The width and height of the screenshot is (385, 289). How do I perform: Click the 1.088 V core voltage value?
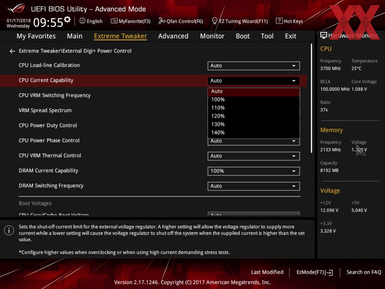(x=359, y=89)
